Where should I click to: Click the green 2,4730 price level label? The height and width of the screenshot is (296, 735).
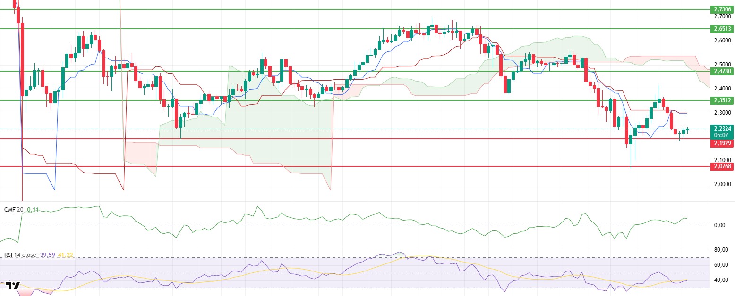[723, 71]
